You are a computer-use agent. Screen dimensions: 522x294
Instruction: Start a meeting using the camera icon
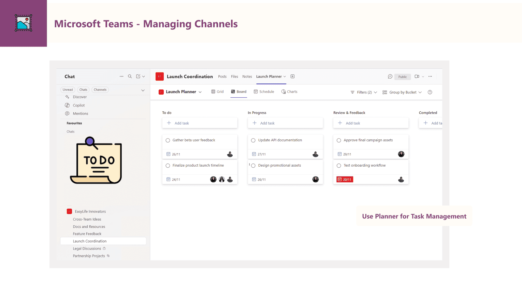[x=417, y=76]
